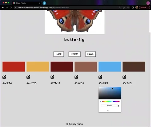Click the zoom magnifier icon in the address bar

coord(120,8)
